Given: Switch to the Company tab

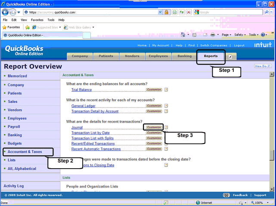Looking at the screenshot, I should (x=80, y=56).
